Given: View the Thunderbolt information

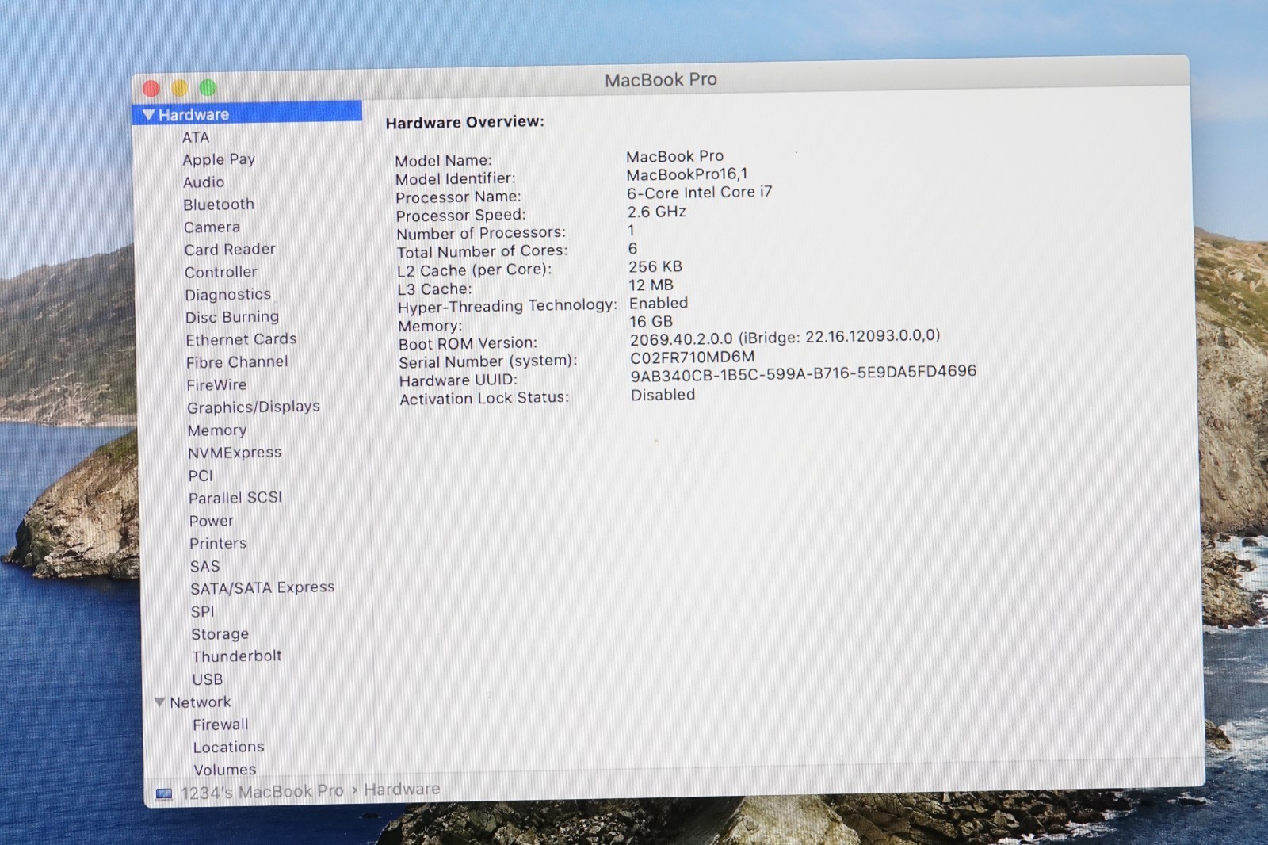Looking at the screenshot, I should (x=237, y=656).
